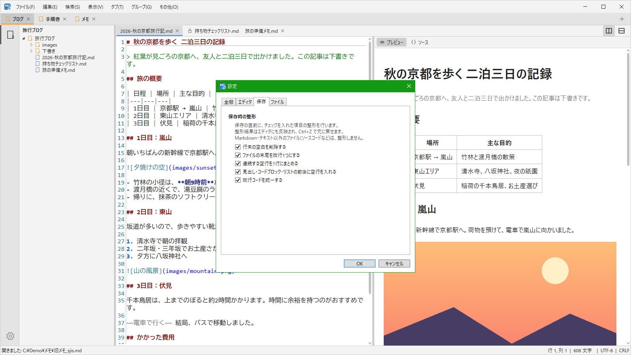Switch to stacked horizontal split layout icon
This screenshot has width=631, height=355.
pyautogui.click(x=622, y=31)
